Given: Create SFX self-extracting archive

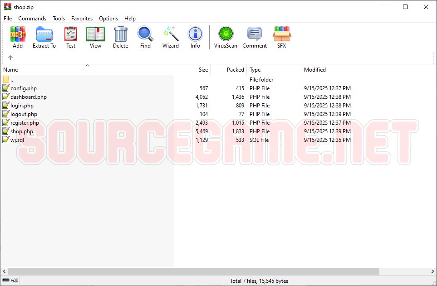Looking at the screenshot, I should click(x=282, y=37).
